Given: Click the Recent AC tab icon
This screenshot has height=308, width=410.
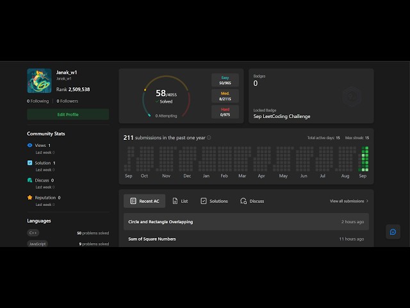Looking at the screenshot, I should coord(133,201).
